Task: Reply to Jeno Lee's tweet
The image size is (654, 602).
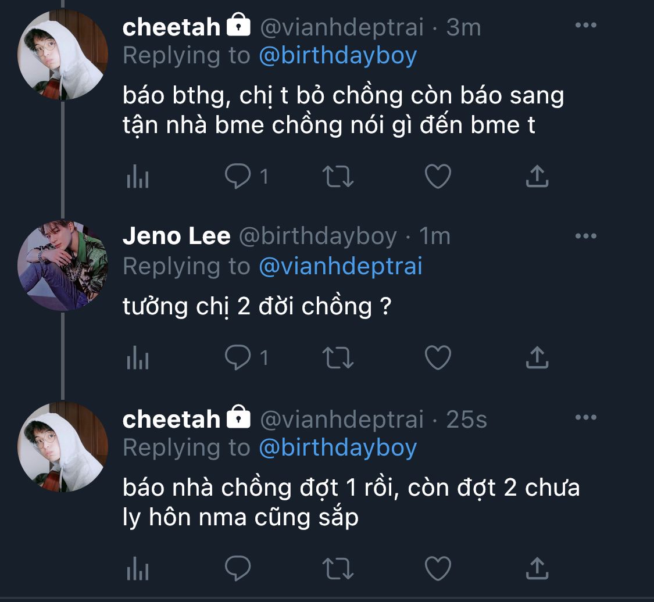Action: coord(238,358)
